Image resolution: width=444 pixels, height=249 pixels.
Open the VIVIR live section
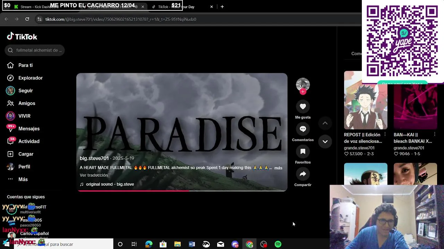19,116
